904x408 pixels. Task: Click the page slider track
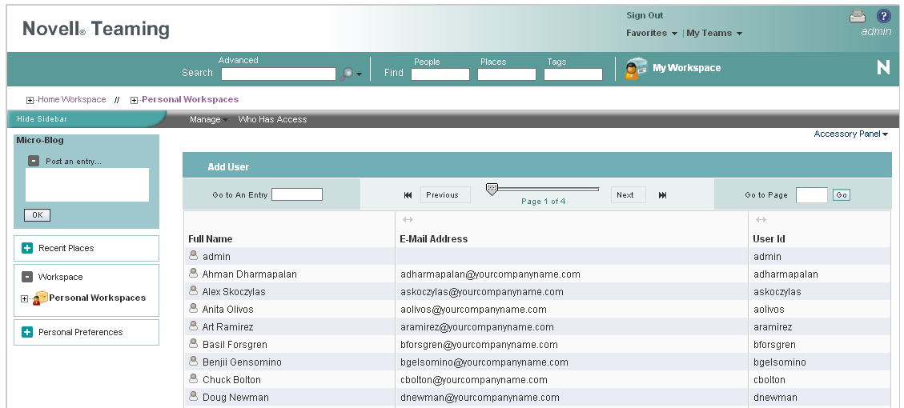point(548,189)
